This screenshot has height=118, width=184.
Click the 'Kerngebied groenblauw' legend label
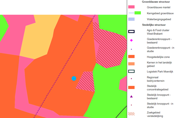click(x=160, y=13)
